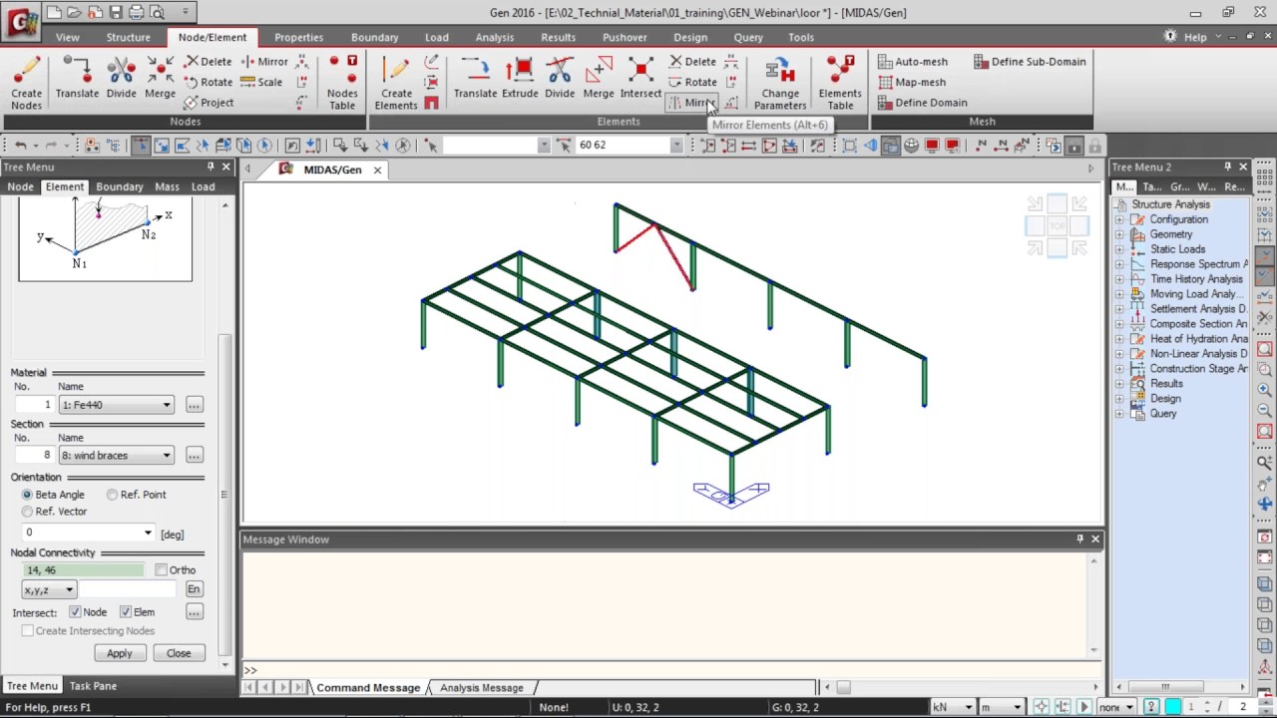Expand the Static Loads tree node

point(1119,249)
